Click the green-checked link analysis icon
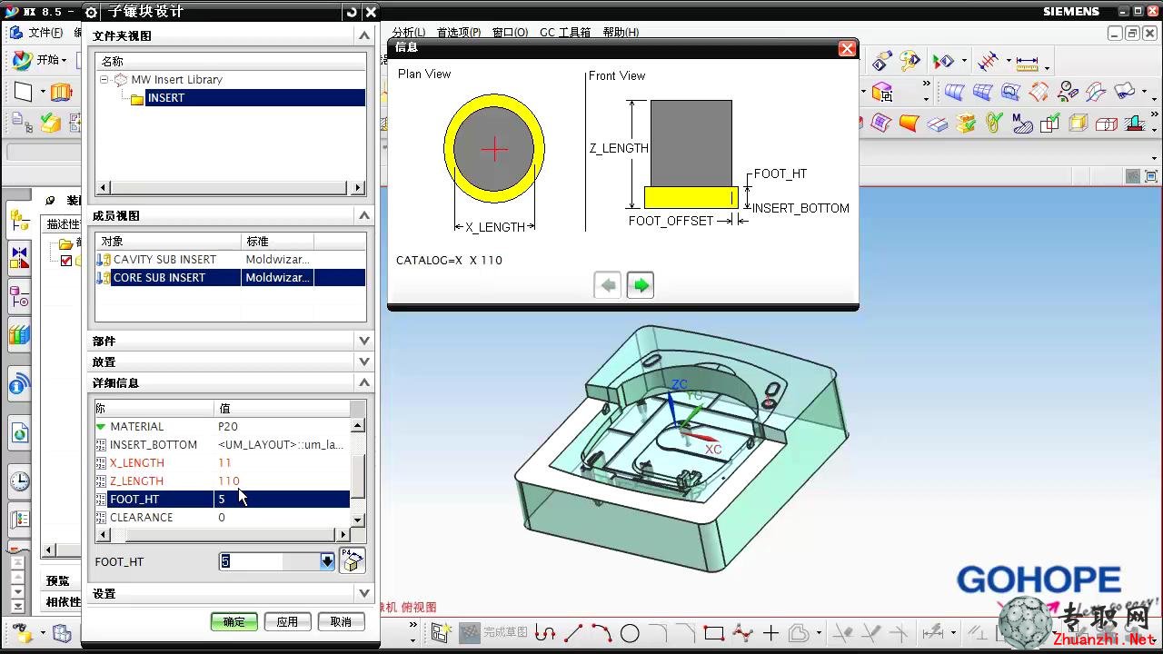 click(x=994, y=123)
